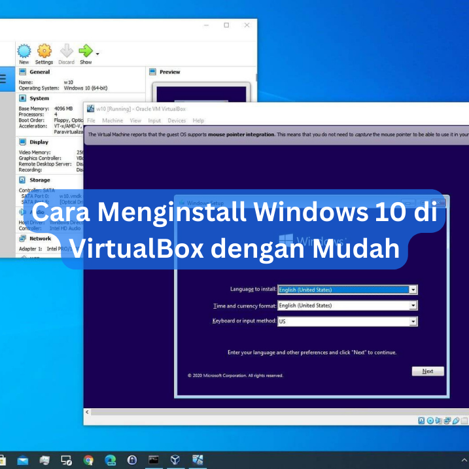Click the VM horizontal scrollbar left arrow

tap(87, 412)
